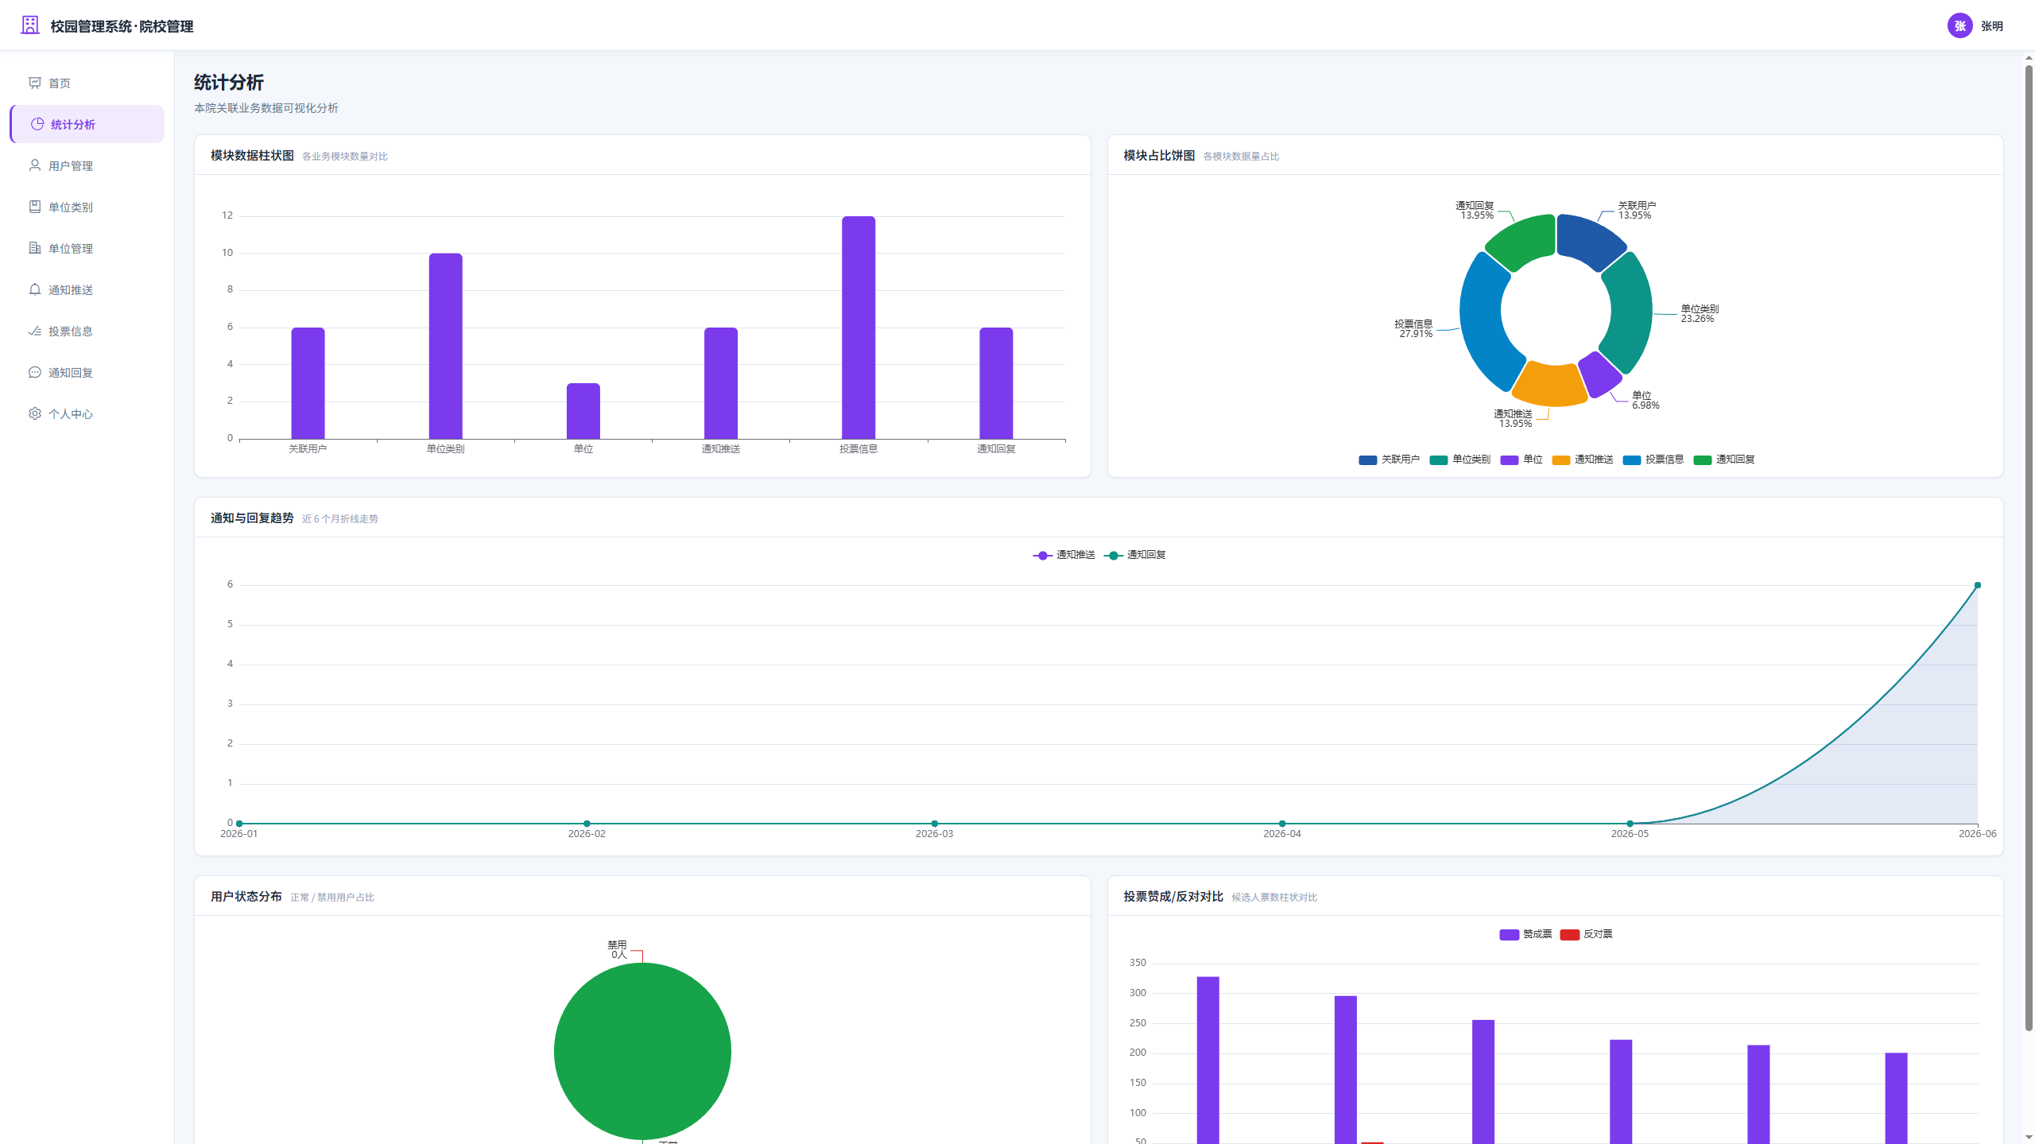Toggle 反对票 series in vote legend
Image resolution: width=2035 pixels, height=1144 pixels.
1586,934
